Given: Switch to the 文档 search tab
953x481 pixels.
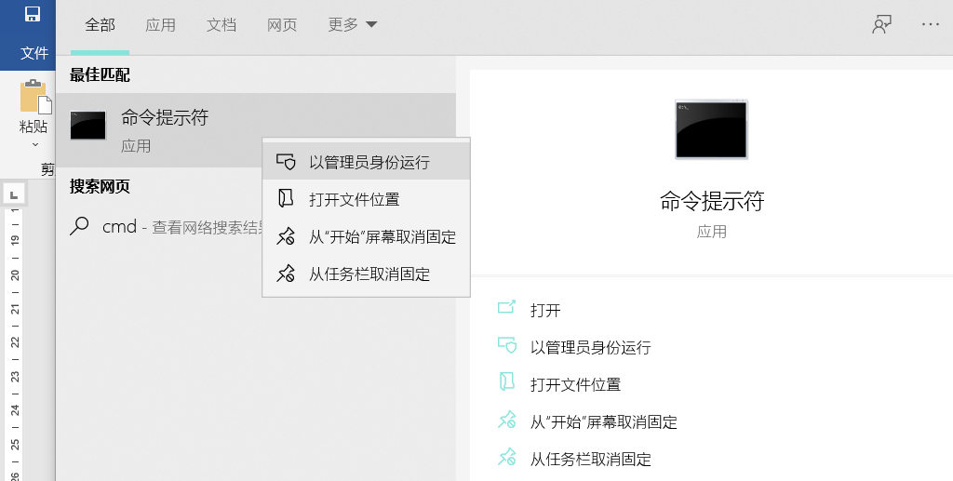Looking at the screenshot, I should (221, 25).
